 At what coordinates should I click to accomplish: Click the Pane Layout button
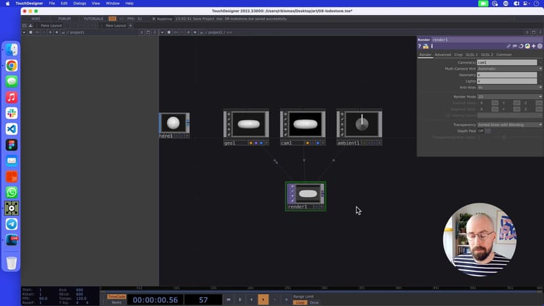tap(51, 26)
